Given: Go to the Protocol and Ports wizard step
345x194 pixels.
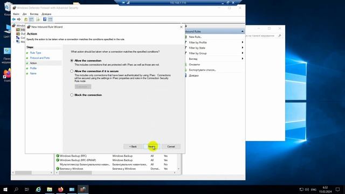Looking at the screenshot, I should [40, 58].
